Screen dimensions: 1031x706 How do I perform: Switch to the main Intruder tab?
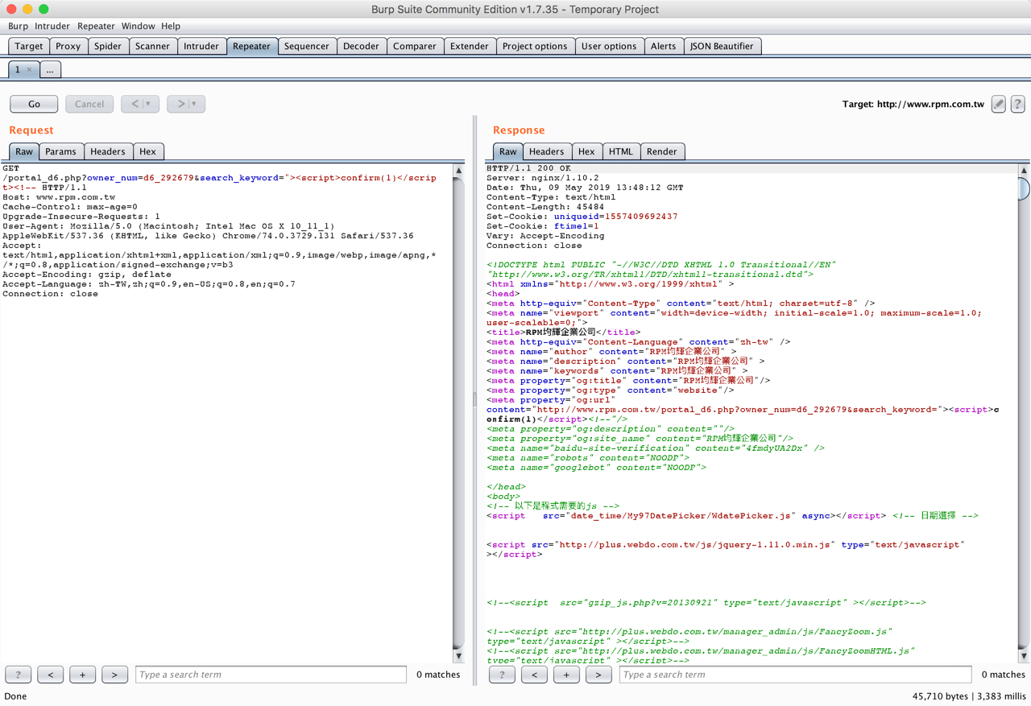[x=201, y=46]
